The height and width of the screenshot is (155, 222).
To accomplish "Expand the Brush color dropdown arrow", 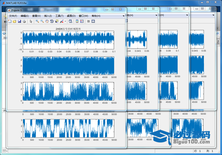I will 65,21.
